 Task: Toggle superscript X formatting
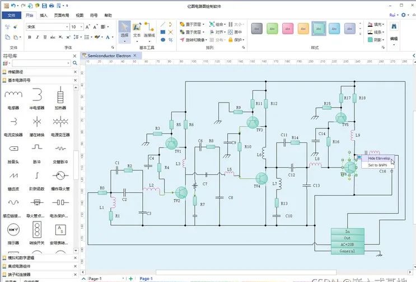(x=68, y=37)
